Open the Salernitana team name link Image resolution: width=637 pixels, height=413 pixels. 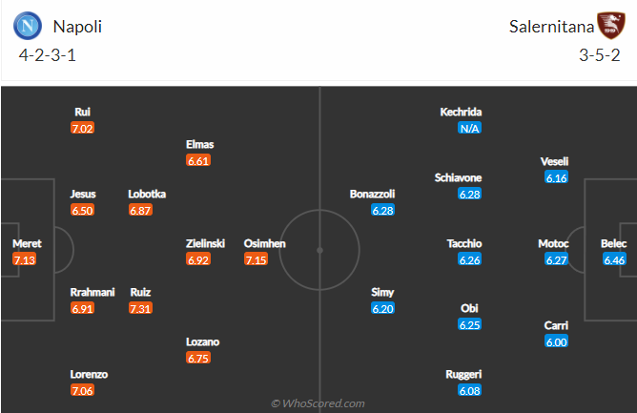551,27
